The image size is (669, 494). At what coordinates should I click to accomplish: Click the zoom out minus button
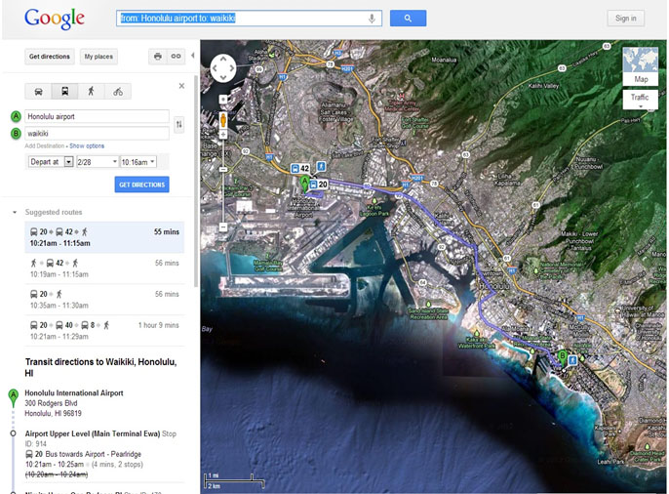(223, 227)
